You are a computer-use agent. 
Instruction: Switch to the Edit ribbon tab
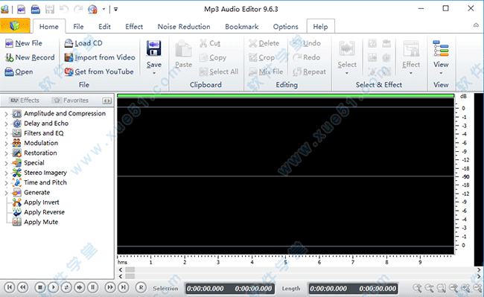pyautogui.click(x=104, y=27)
